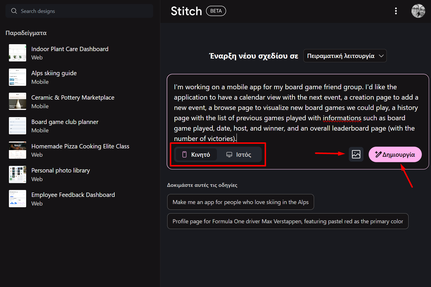The height and width of the screenshot is (287, 431).
Task: Click the Stitch logo title
Action: 186,11
